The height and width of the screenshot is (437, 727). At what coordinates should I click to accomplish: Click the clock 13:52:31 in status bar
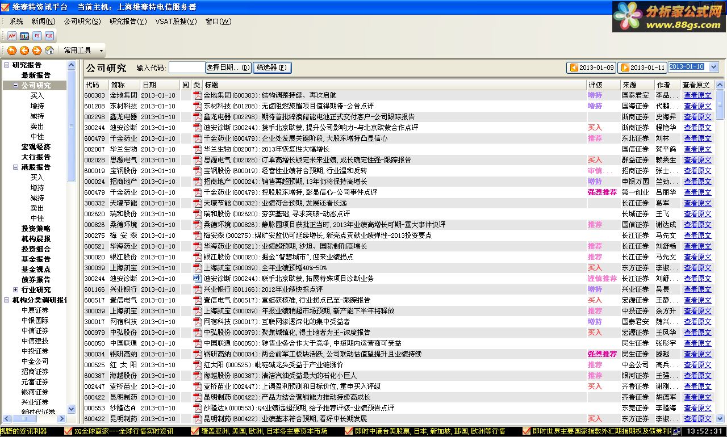coord(704,431)
